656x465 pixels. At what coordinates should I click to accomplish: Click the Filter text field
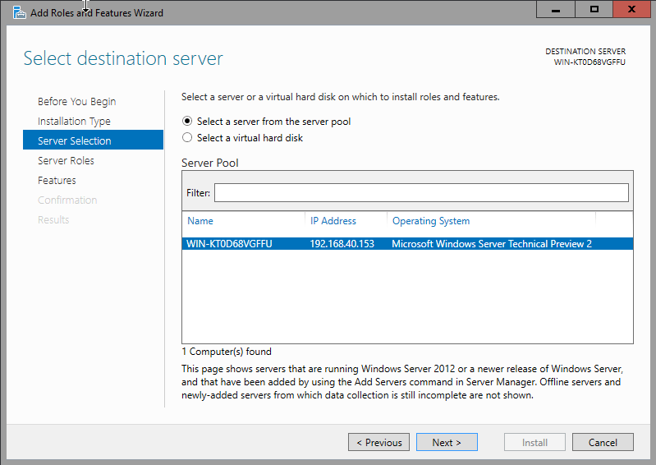click(x=421, y=193)
